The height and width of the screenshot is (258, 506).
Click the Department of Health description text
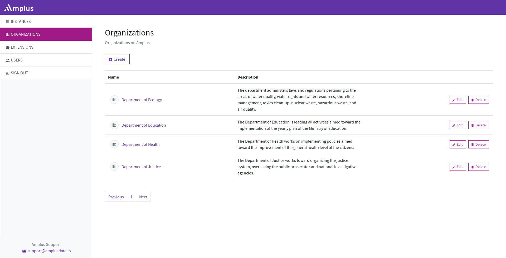tap(296, 144)
